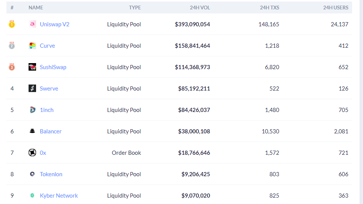Click the gold first-place medal icon
Image resolution: width=363 pixels, height=204 pixels.
12,24
